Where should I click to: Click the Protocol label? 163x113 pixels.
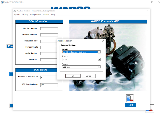65,56
